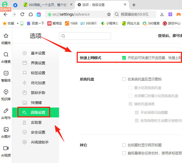
Task: Open AI图片 in the left sidebar
Action: pos(6,133)
